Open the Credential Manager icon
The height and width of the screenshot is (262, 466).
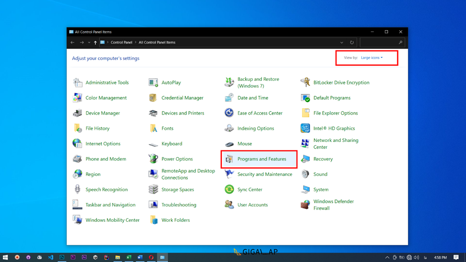[x=153, y=98]
